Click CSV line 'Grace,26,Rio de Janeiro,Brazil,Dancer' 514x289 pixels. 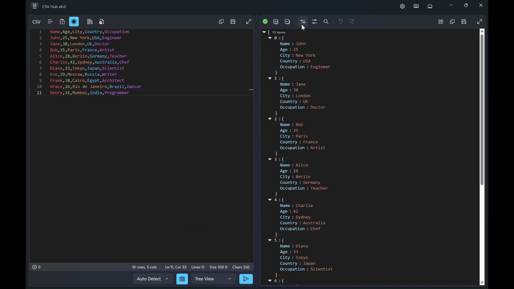(96, 87)
